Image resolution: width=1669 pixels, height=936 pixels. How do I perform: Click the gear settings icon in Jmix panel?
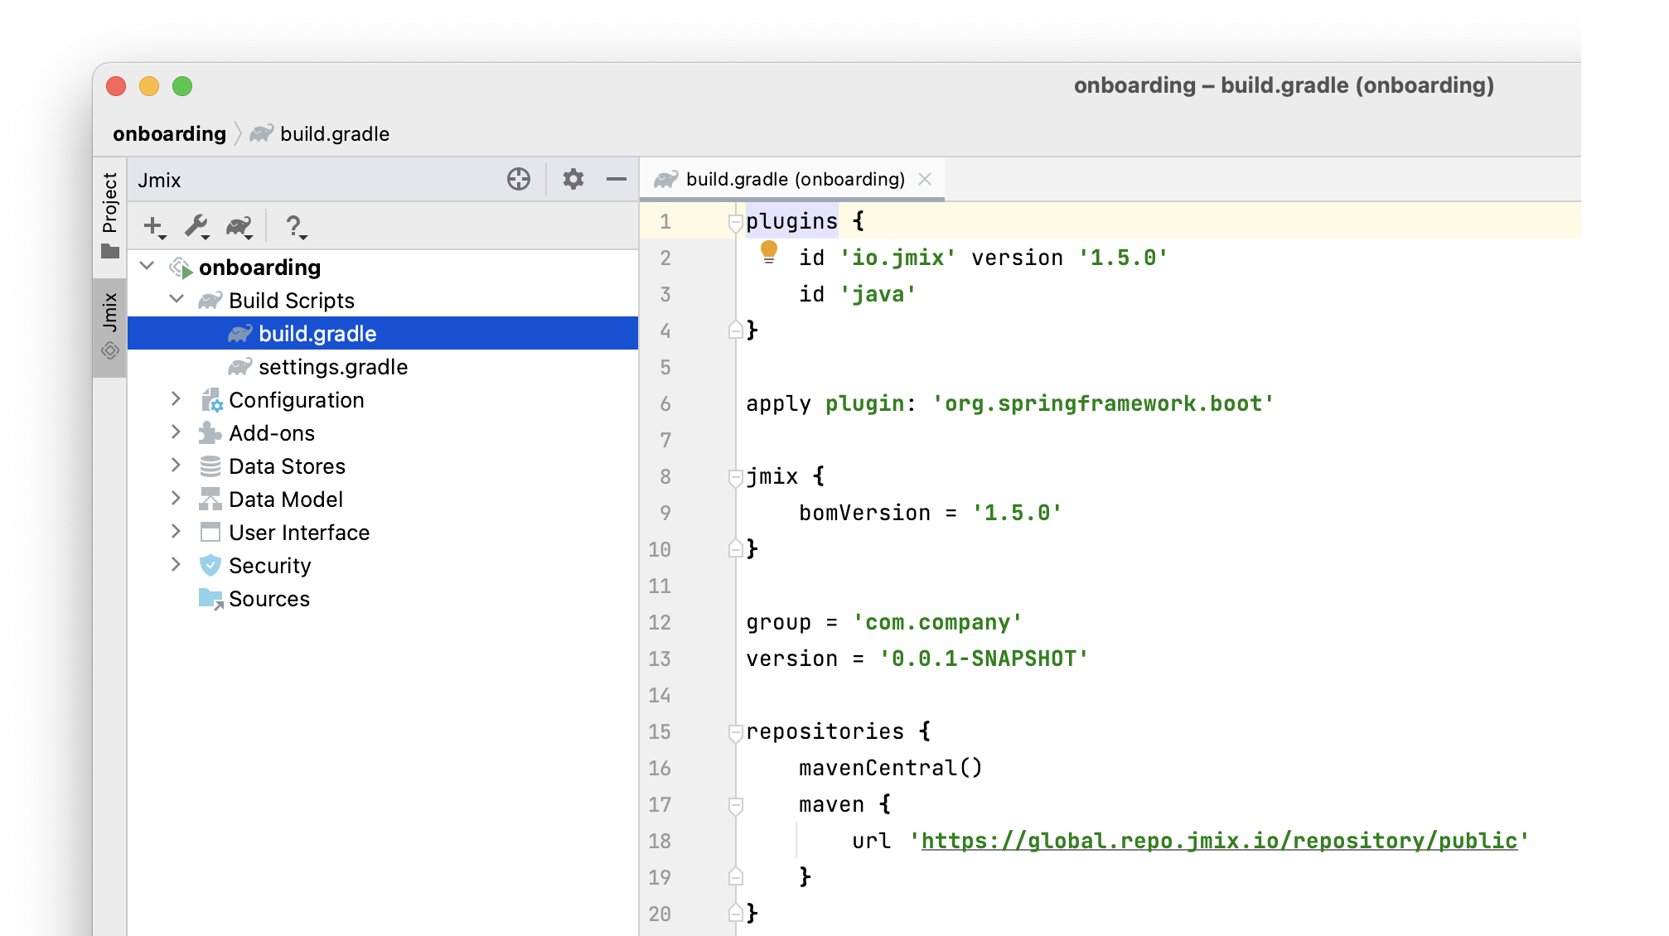(x=572, y=180)
